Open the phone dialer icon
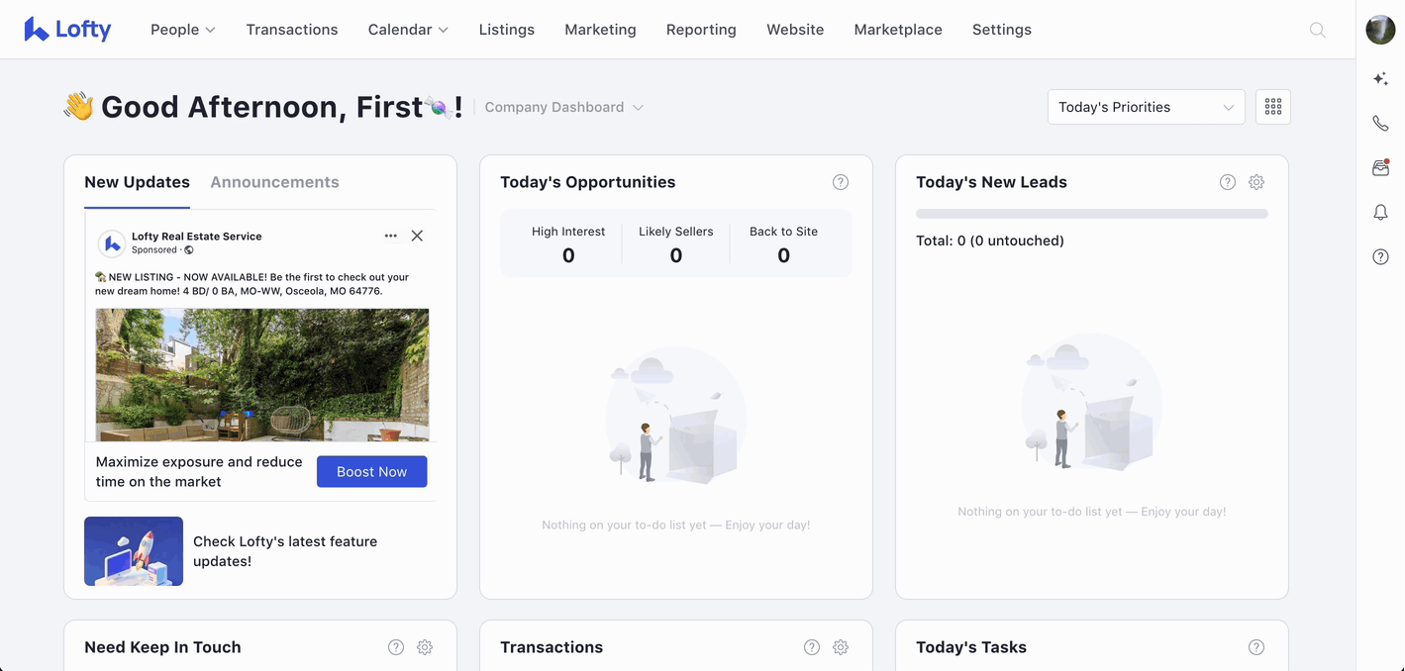Image resolution: width=1405 pixels, height=671 pixels. tap(1380, 124)
